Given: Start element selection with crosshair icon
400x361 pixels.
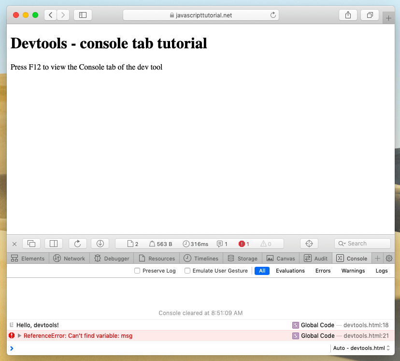Looking at the screenshot, I should (309, 244).
